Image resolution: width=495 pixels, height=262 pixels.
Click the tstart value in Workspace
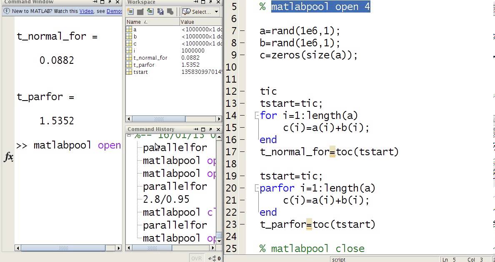tap(202, 72)
